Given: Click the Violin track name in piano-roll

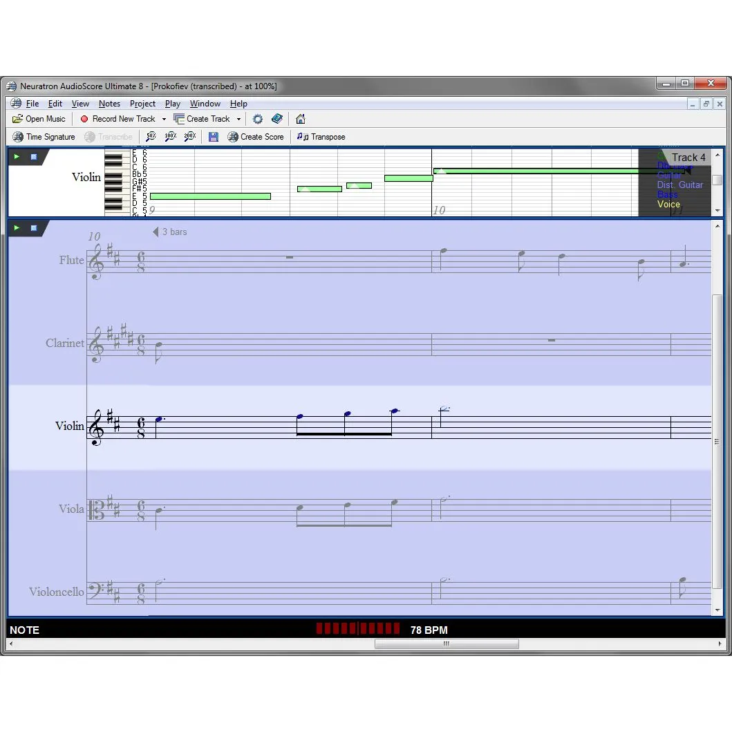Looking at the screenshot, I should pyautogui.click(x=86, y=177).
